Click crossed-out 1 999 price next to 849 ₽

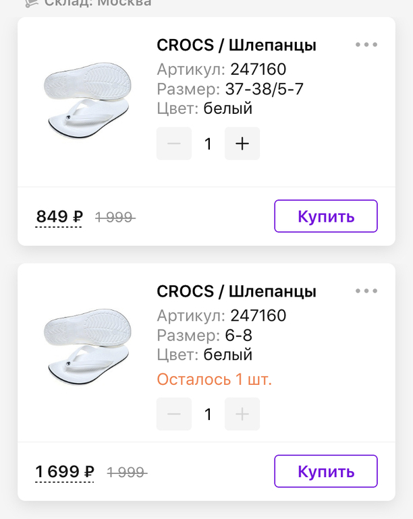coord(115,217)
